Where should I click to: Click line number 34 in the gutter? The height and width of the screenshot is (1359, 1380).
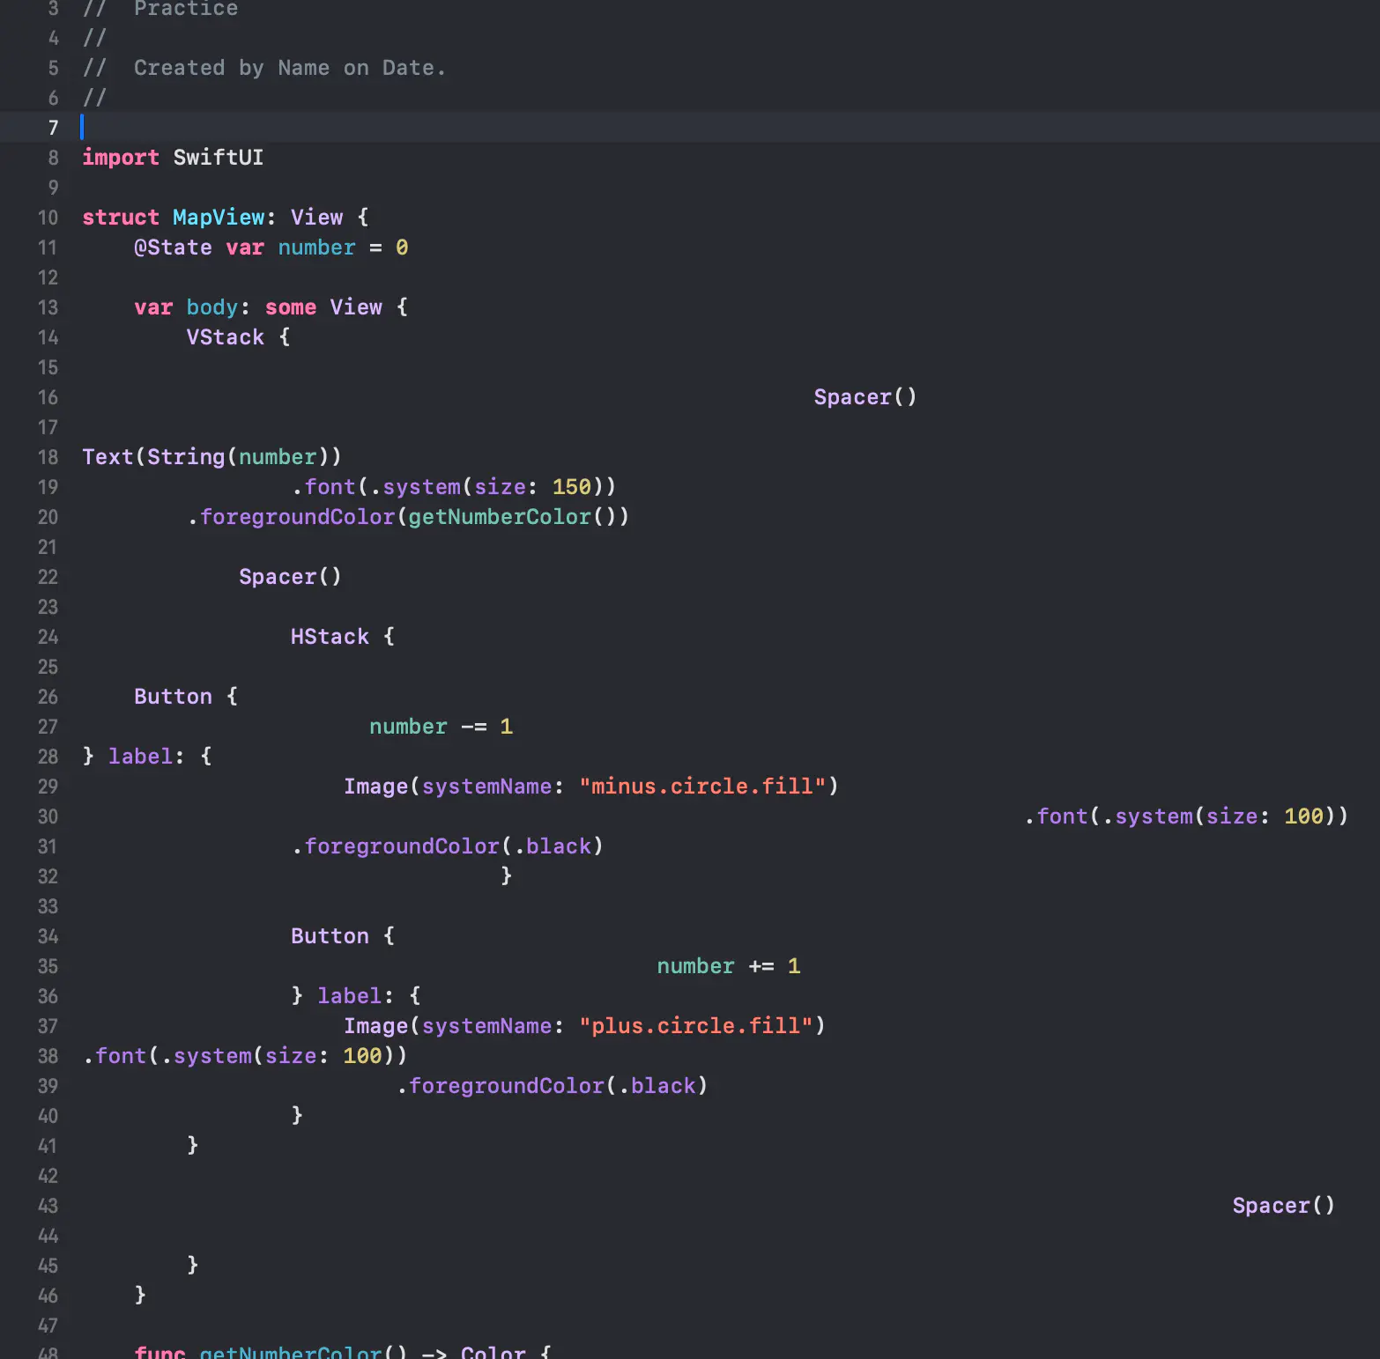coord(48,936)
